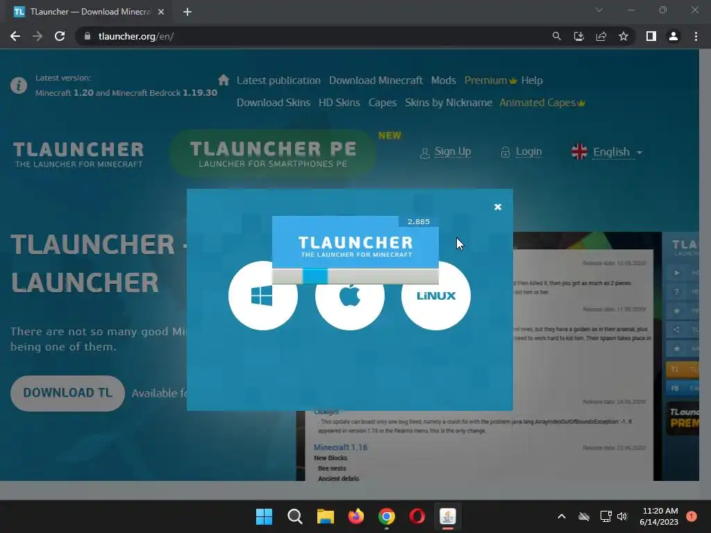This screenshot has width=711, height=533.
Task: Open the notification badge in the taskbar
Action: coord(692,516)
